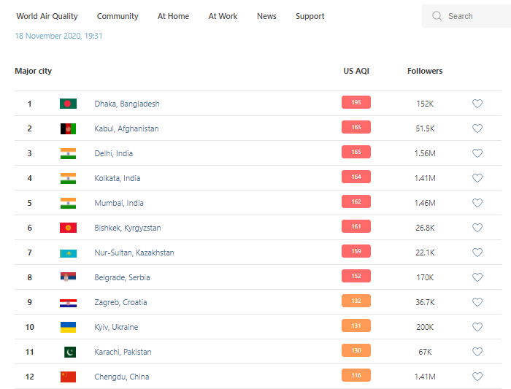Click the red 195 AQI badge
Screen dimensions: 511x389
point(356,103)
